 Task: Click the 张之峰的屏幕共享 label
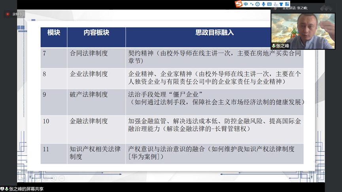coord(26,189)
